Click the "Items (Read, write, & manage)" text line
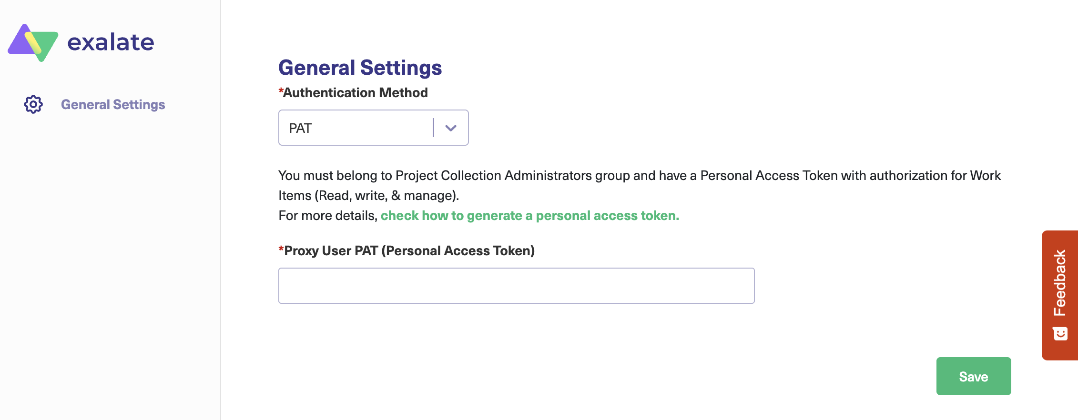 coord(368,196)
